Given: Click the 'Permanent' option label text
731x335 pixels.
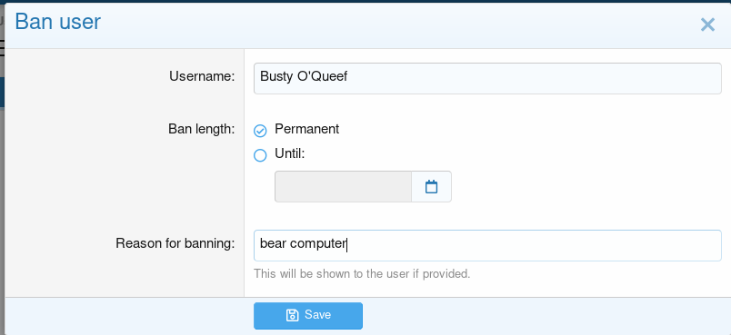Looking at the screenshot, I should pyautogui.click(x=306, y=129).
